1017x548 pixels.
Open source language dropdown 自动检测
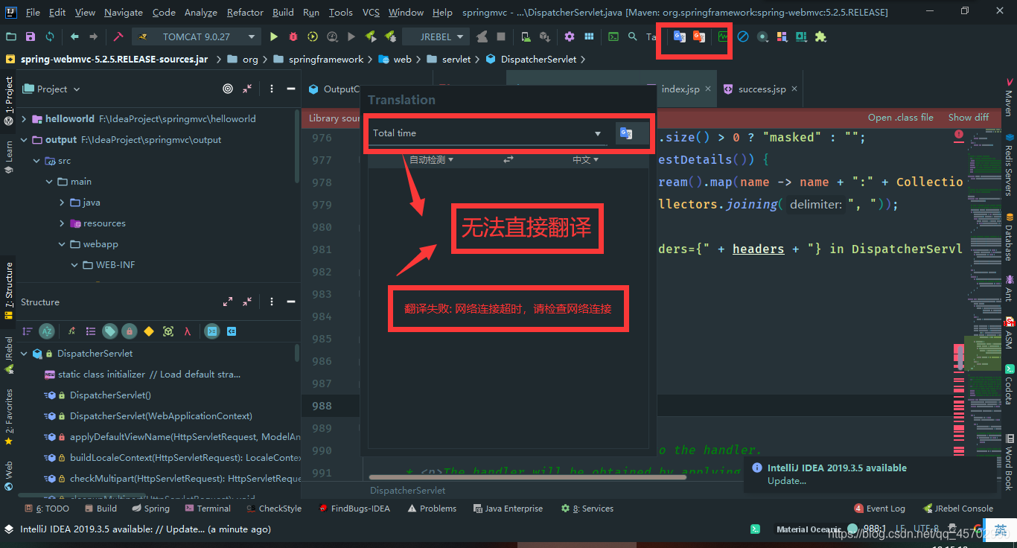tap(431, 159)
